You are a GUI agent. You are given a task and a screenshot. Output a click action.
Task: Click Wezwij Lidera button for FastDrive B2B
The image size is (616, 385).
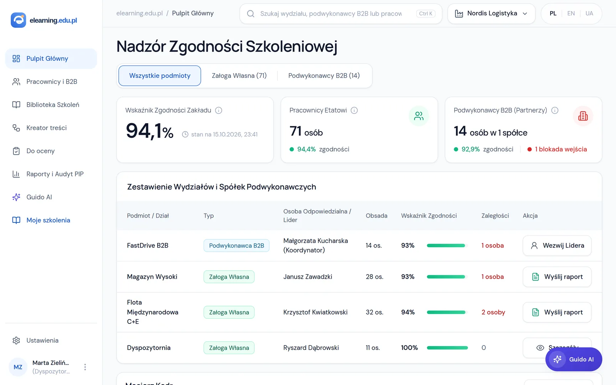pyautogui.click(x=557, y=245)
